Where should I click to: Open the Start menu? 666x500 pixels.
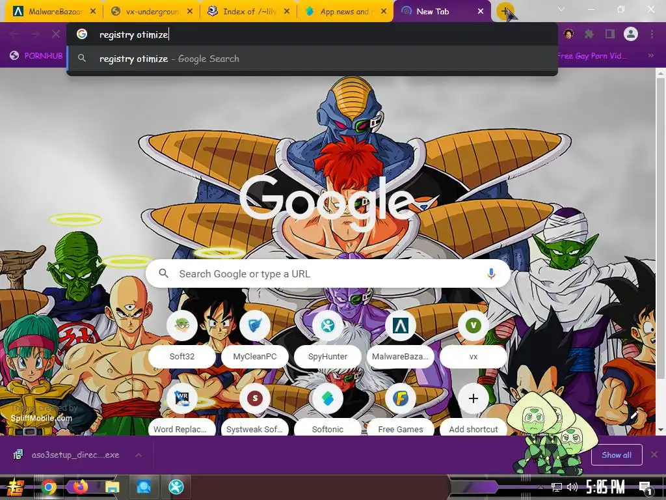tap(16, 487)
